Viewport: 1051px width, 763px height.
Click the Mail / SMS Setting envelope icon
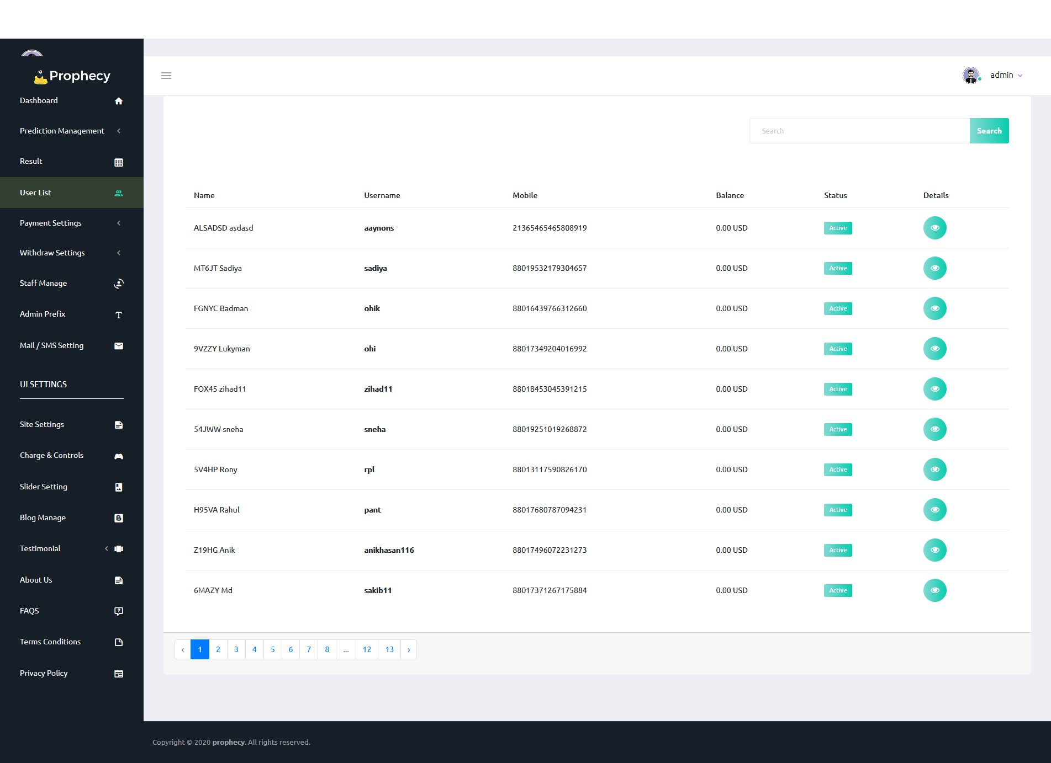click(119, 346)
